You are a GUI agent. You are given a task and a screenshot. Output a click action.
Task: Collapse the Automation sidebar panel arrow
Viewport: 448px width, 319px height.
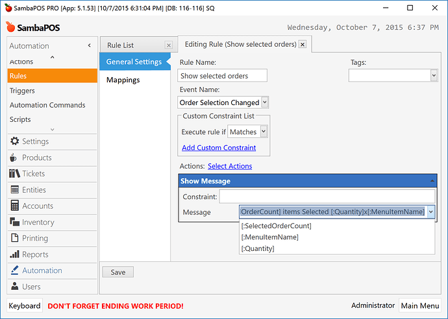tap(90, 45)
